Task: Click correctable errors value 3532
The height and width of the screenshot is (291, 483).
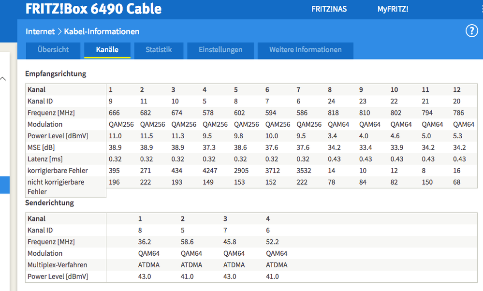Action: coord(304,171)
